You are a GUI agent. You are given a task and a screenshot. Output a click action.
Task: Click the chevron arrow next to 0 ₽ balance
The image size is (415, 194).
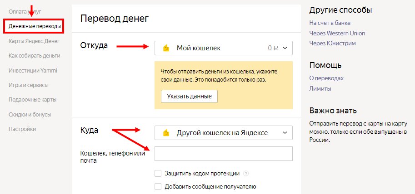point(285,48)
